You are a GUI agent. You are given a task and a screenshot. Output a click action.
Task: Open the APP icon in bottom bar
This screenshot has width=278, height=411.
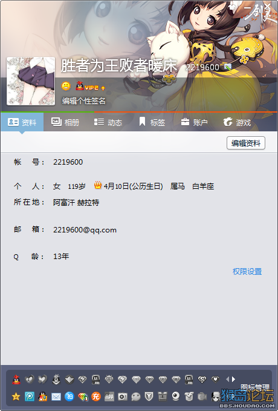[109, 396]
